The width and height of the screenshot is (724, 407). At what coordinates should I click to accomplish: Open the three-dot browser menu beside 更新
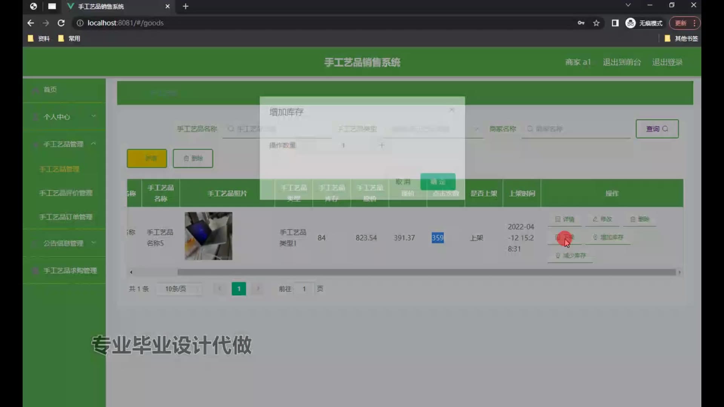[694, 23]
